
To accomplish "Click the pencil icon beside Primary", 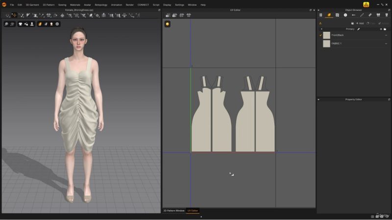I will (x=358, y=29).
